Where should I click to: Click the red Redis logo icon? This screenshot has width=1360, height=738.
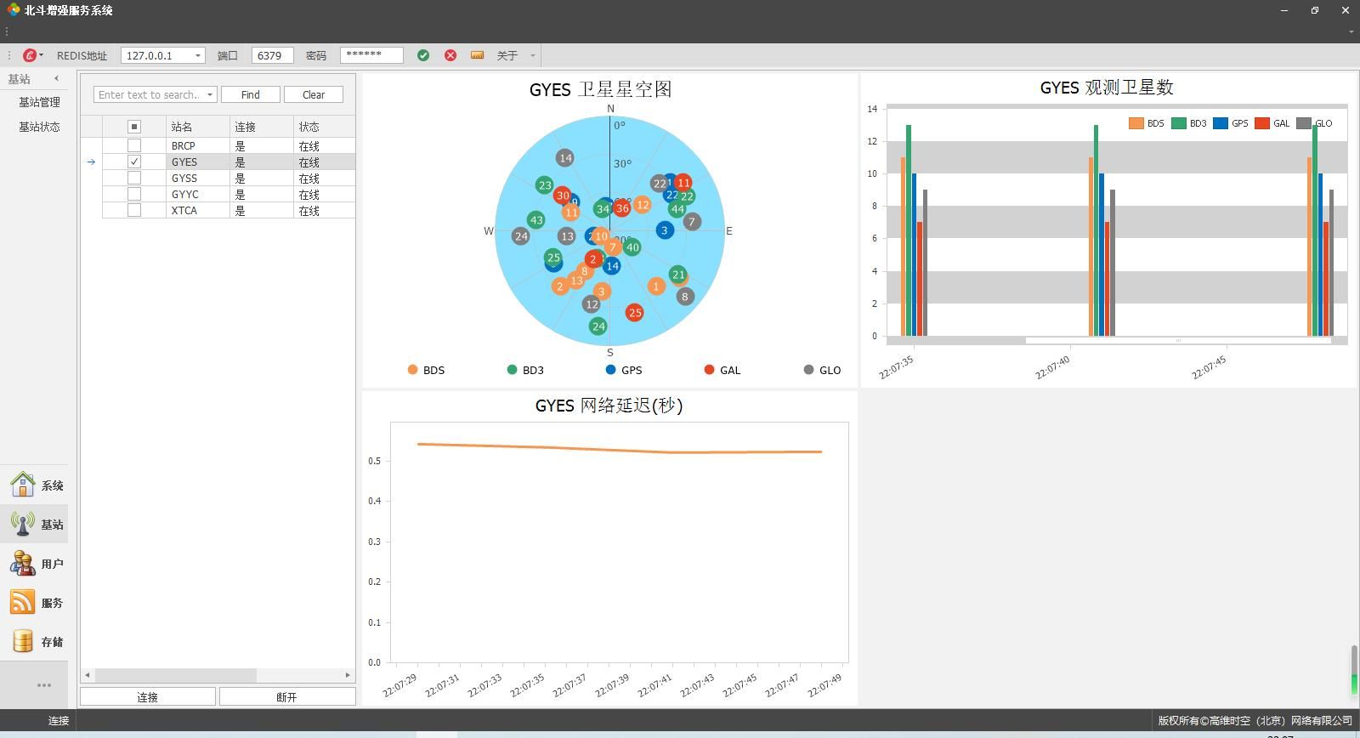click(x=30, y=55)
